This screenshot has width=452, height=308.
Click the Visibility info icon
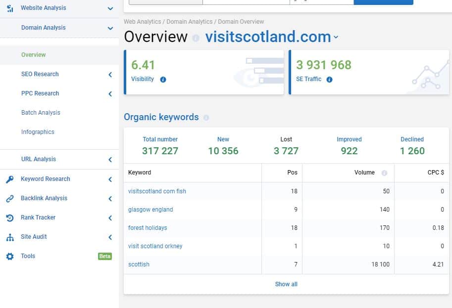(x=163, y=80)
